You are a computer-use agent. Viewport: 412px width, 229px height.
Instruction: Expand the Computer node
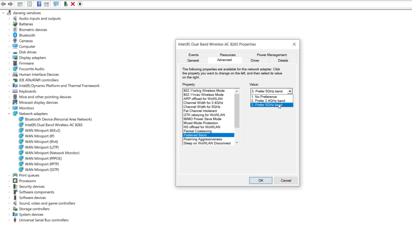(9, 47)
